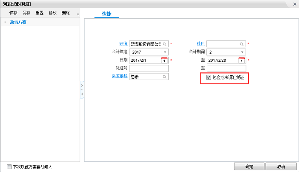The image size is (299, 172).
Task: Enable 下次以此方案自动进入 checkbox
Action: point(9,166)
